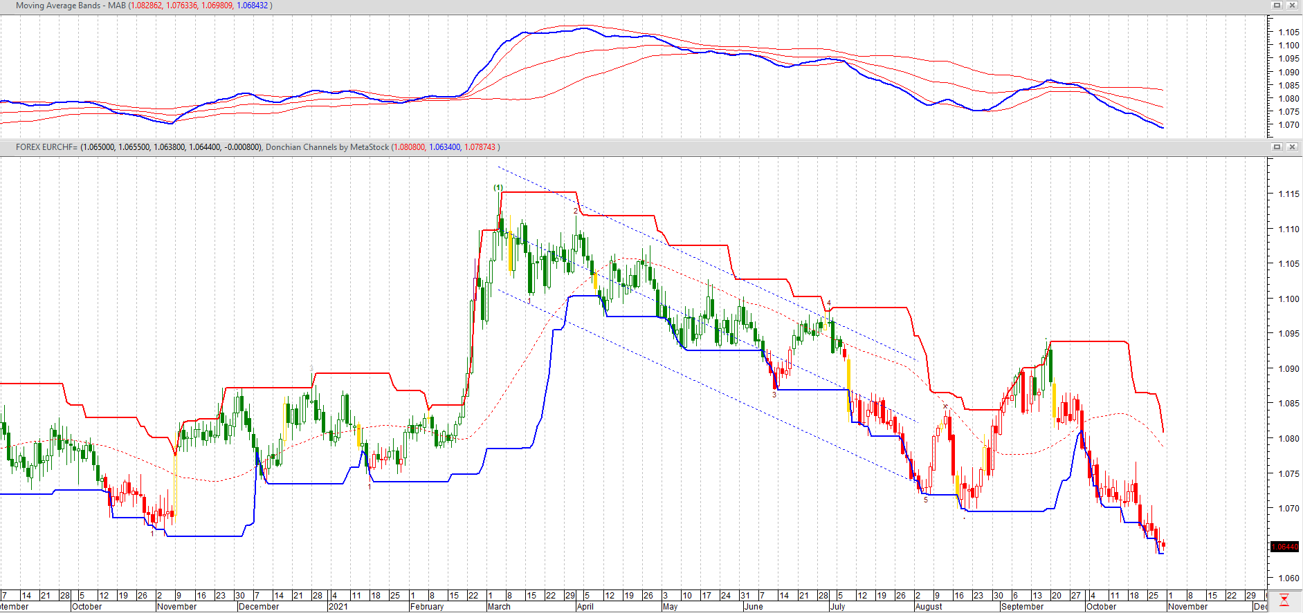
Task: Click the wave 3 label in June
Action: pos(774,395)
